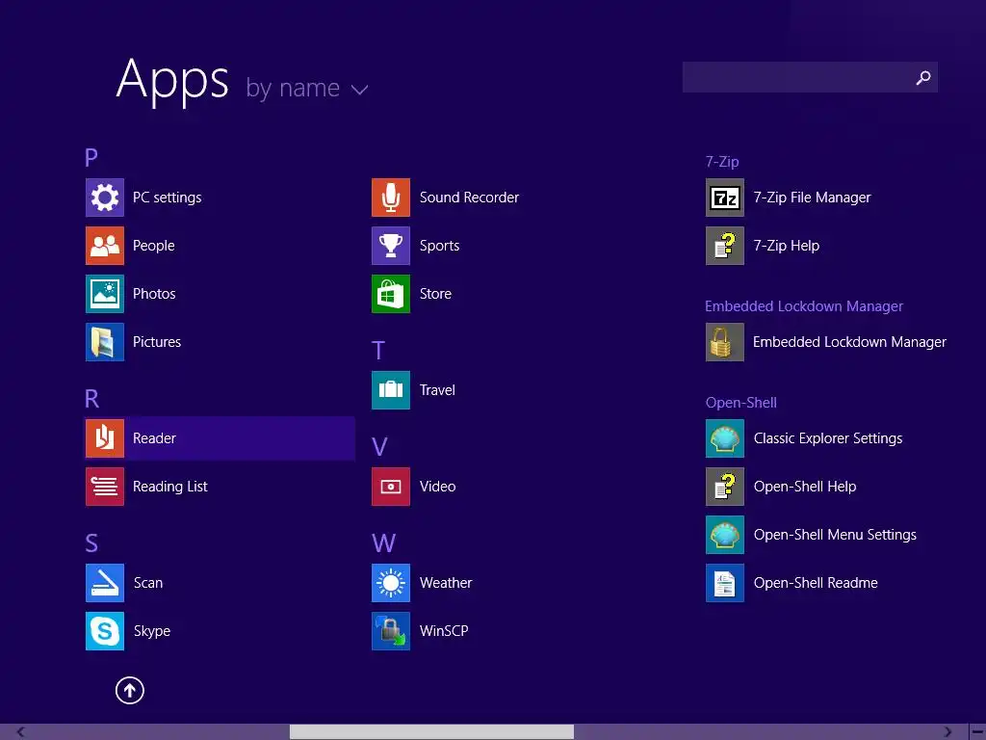The image size is (986, 740).
Task: Open Classic Explorer Settings shell icon
Action: tap(724, 438)
